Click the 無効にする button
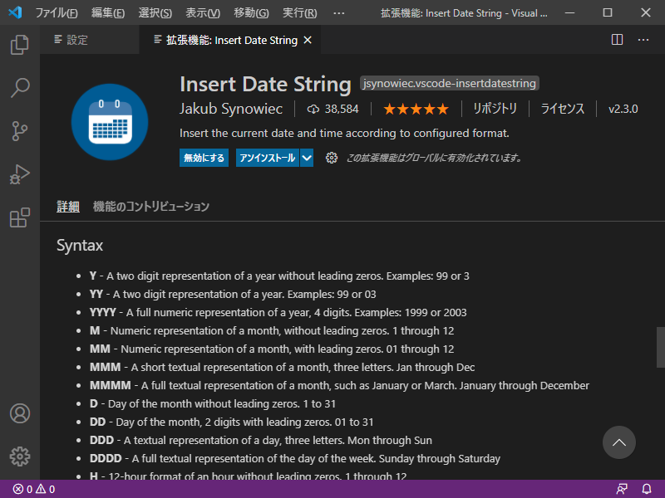Viewport: 665px width, 498px height. tap(204, 158)
